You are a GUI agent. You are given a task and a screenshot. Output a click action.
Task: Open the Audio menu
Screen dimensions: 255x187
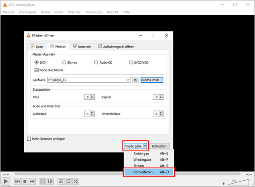pos(45,12)
